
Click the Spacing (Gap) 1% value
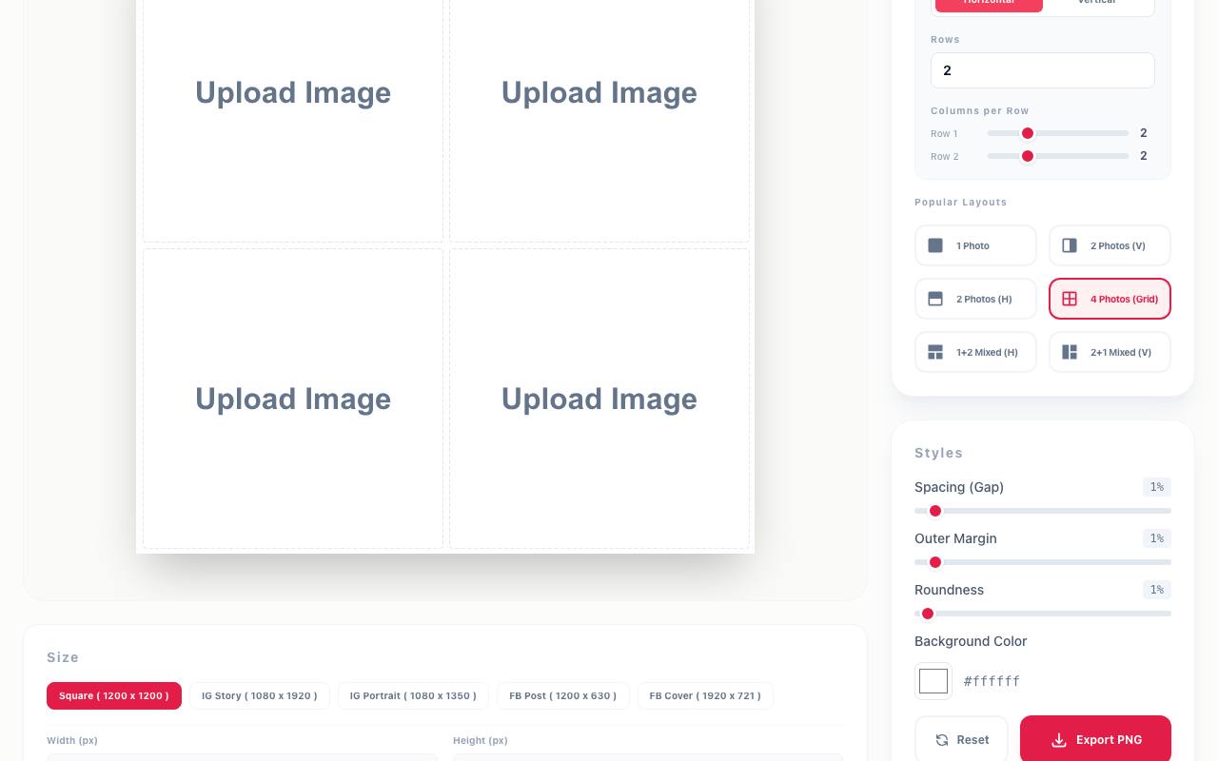tap(1157, 487)
